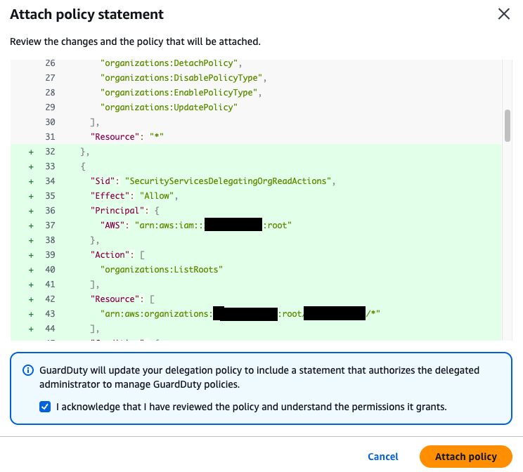This screenshot has height=472, width=523.
Task: Select the "organizations:ListRoots" action
Action: click(x=162, y=269)
